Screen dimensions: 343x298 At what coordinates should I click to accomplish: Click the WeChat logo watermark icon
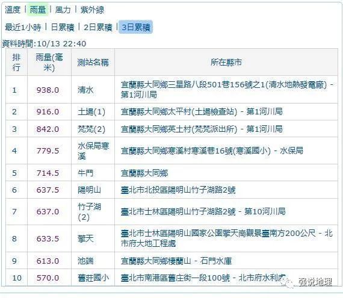coord(288,282)
